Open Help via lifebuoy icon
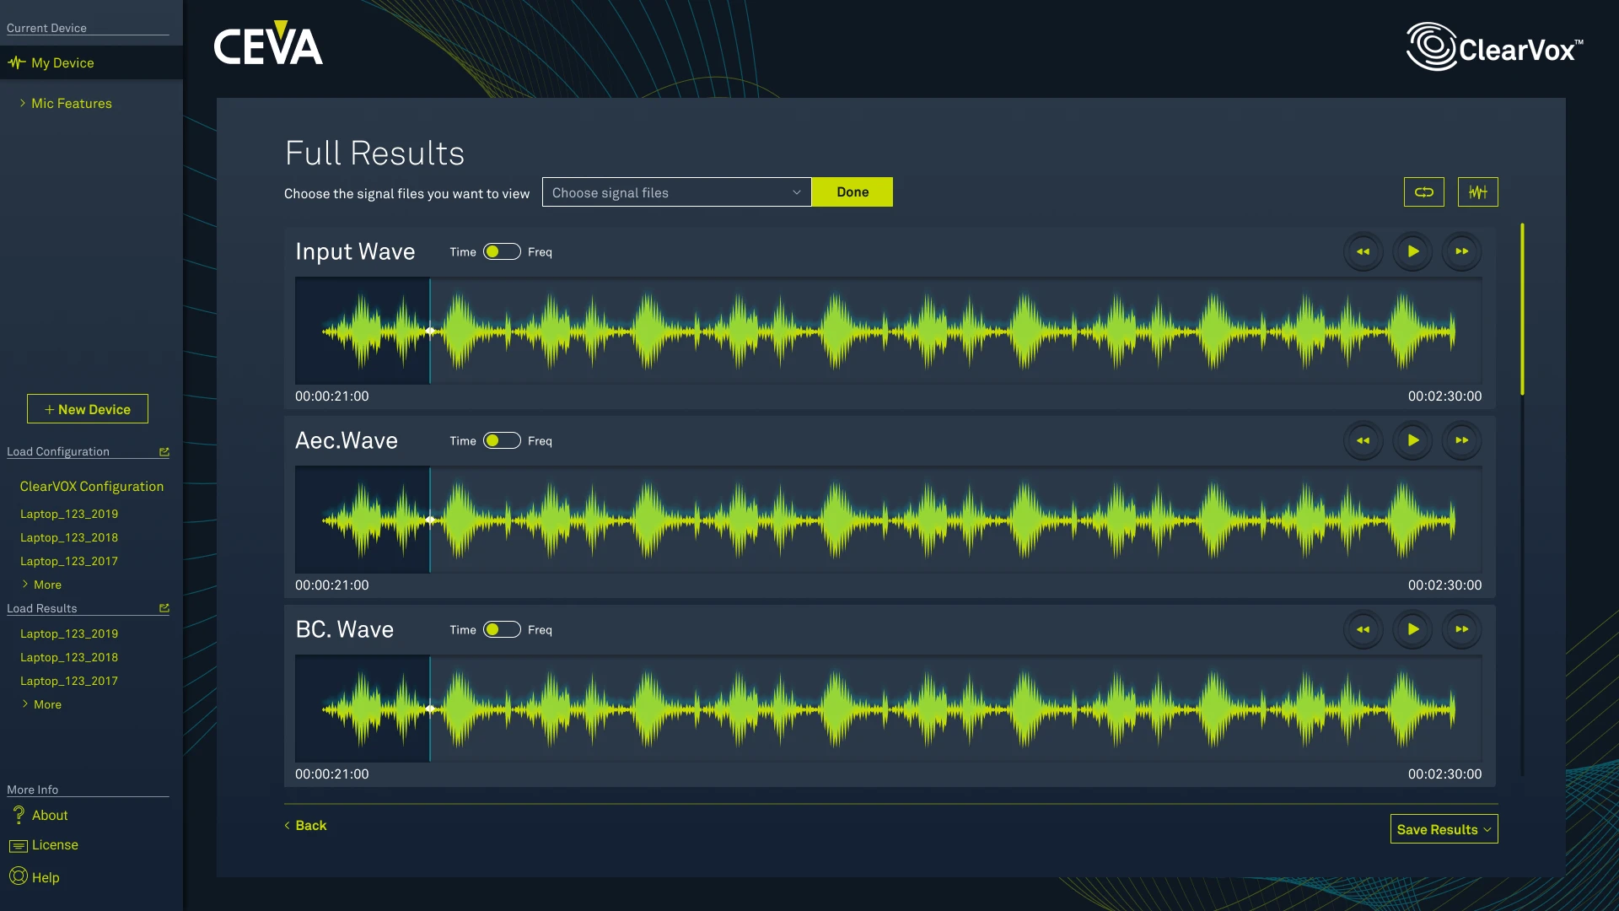This screenshot has height=911, width=1619. 19,876
